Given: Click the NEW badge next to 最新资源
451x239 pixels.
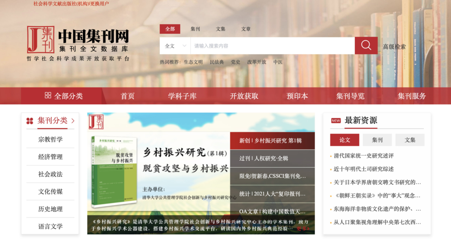Looking at the screenshot, I should (336, 121).
